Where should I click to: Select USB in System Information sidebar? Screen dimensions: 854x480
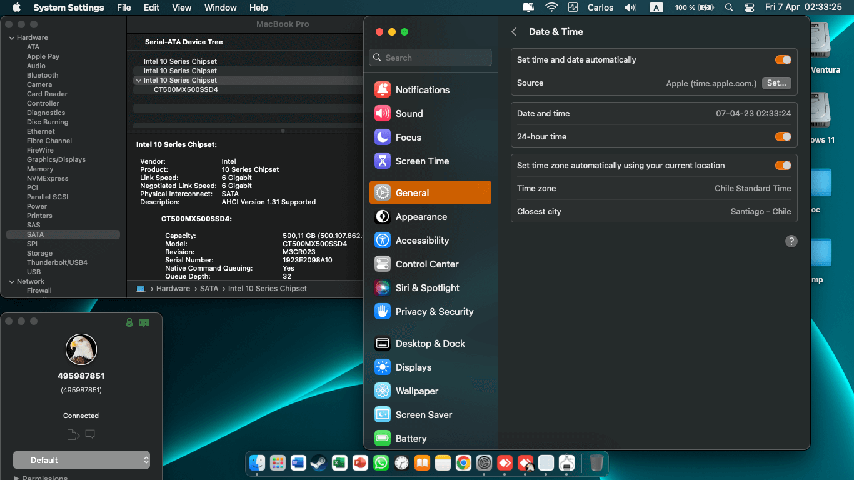pos(34,272)
